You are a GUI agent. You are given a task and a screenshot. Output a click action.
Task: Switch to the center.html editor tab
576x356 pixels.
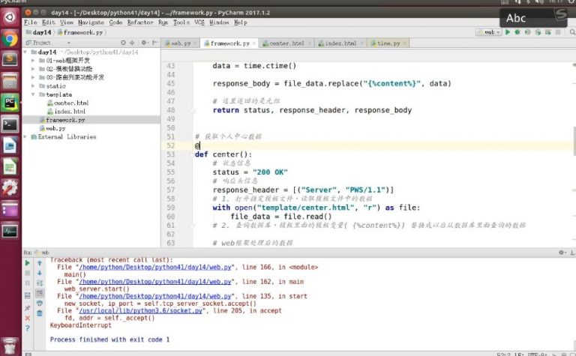pyautogui.click(x=286, y=43)
